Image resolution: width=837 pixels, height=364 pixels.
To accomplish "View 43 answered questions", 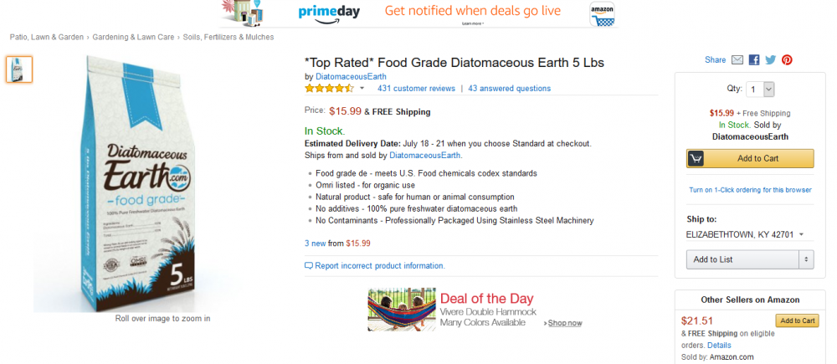I will point(509,88).
